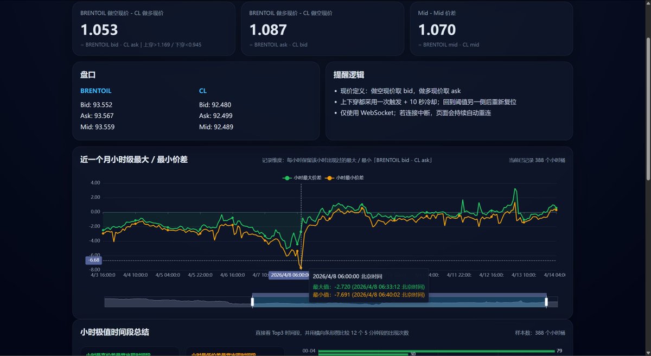Click the 近一个月小时级最大 / 最小价差 chart title

point(134,159)
